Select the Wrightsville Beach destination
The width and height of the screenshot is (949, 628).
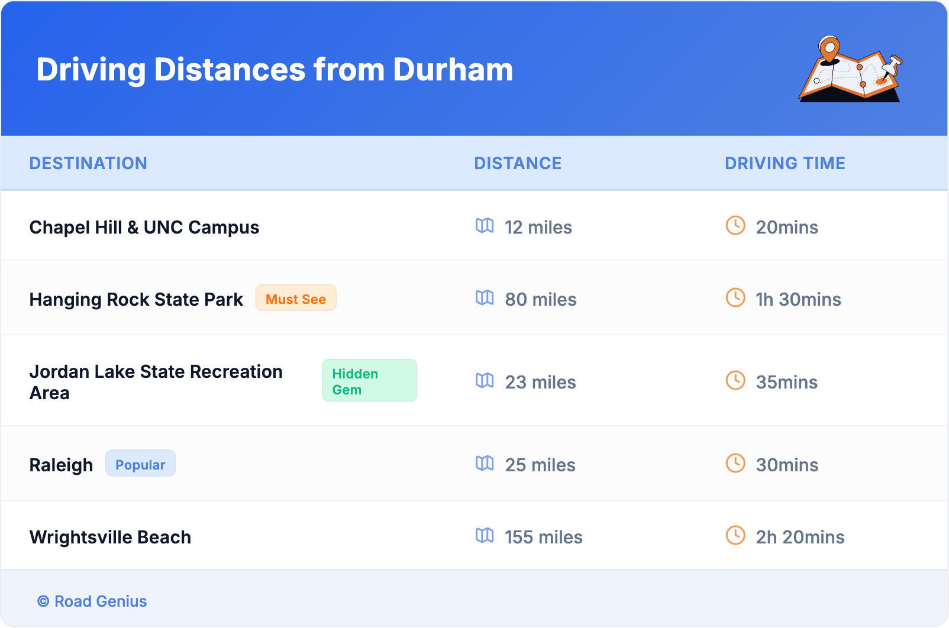(x=110, y=538)
